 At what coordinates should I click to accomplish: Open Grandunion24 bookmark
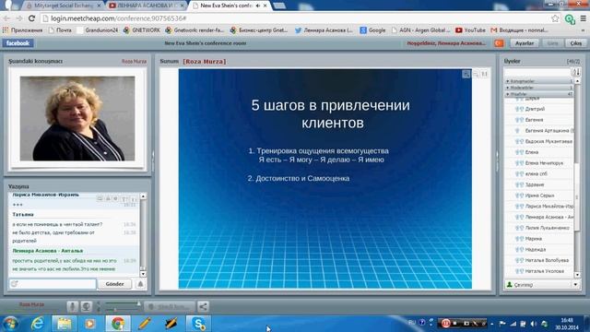[98, 30]
